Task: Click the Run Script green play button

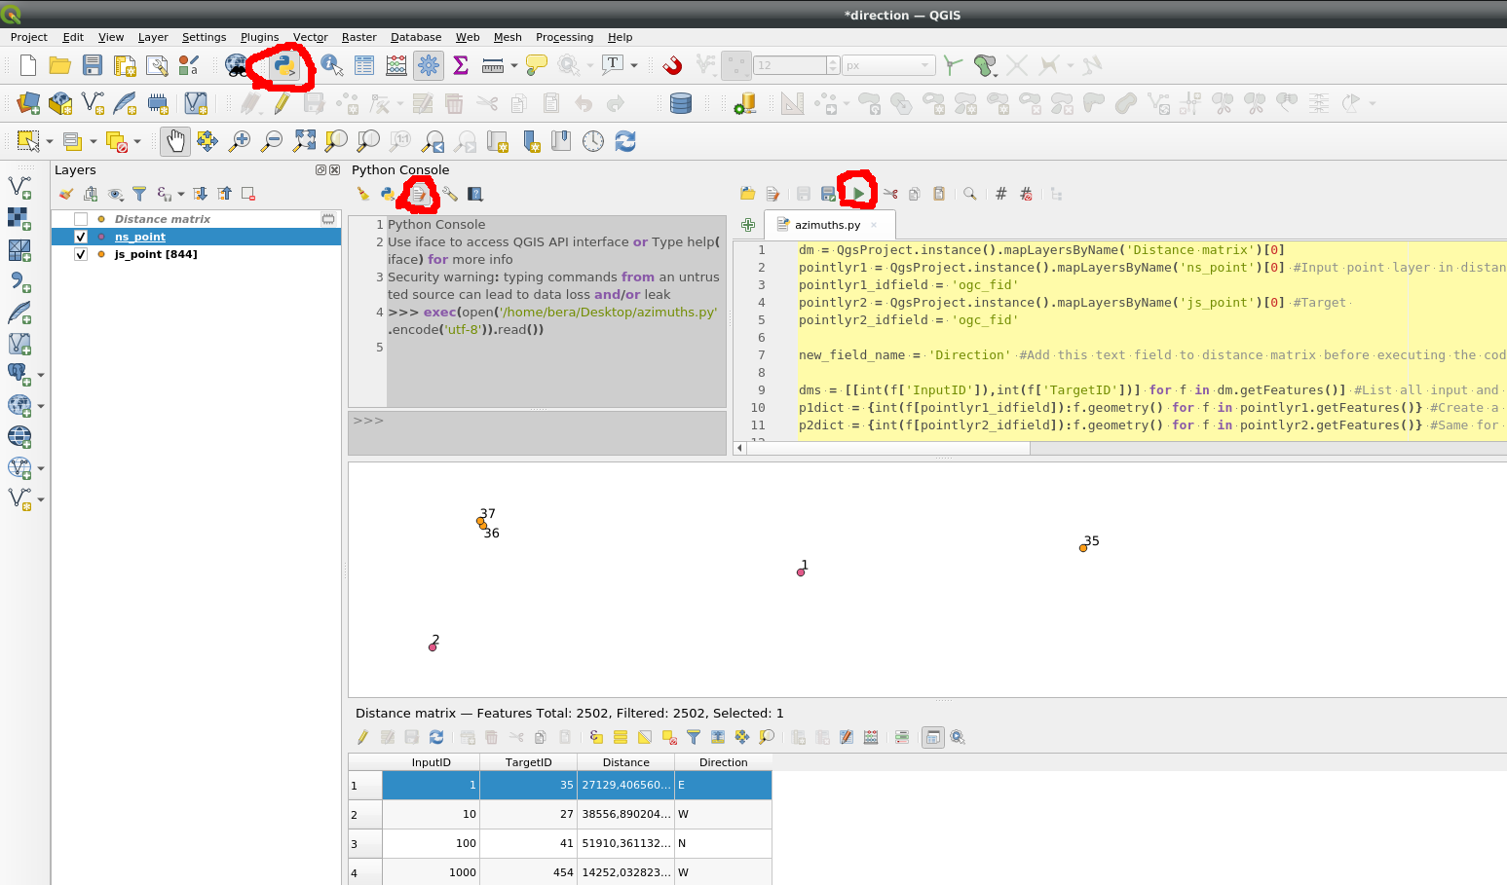Action: 858,194
